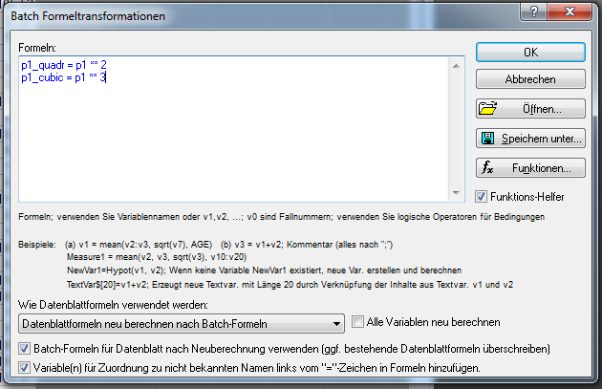Viewport: 602px width, 389px height.
Task: Enable Alle Variablen neu berechnen checkbox
Action: 358,323
